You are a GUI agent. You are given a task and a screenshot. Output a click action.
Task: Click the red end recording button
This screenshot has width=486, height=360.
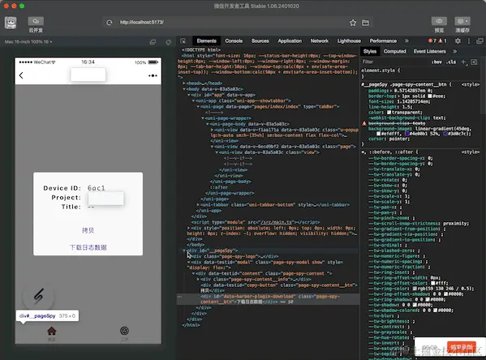(462, 347)
